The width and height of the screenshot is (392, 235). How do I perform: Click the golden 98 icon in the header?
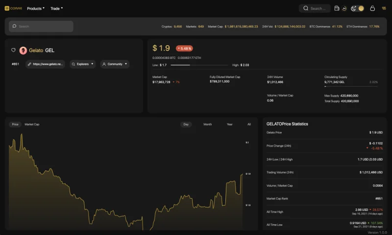[x=384, y=8]
